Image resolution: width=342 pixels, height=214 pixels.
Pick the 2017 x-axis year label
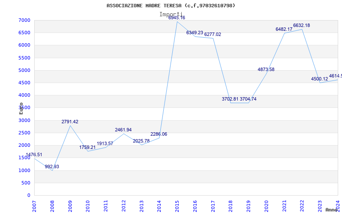click(213, 206)
